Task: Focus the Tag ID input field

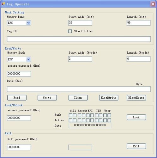Action: (79, 39)
